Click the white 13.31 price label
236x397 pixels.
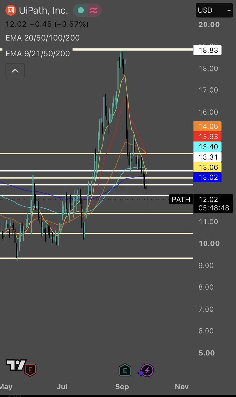pos(207,157)
